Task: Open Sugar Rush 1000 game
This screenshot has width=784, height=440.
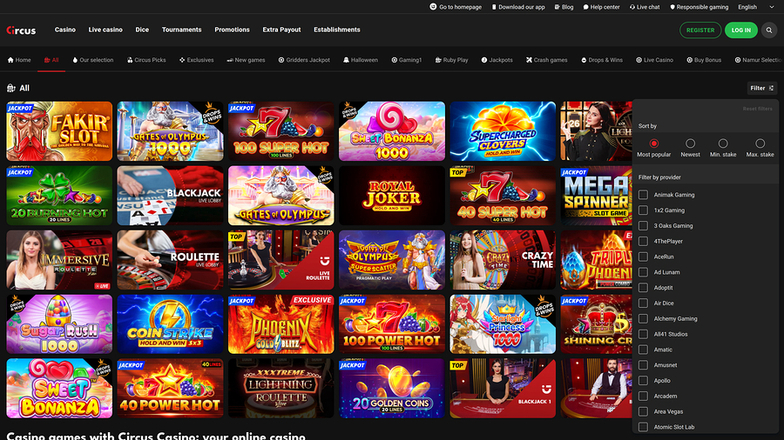Action: [x=59, y=324]
